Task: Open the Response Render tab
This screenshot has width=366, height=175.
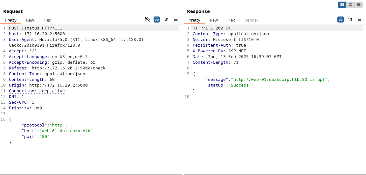Action: 251,20
